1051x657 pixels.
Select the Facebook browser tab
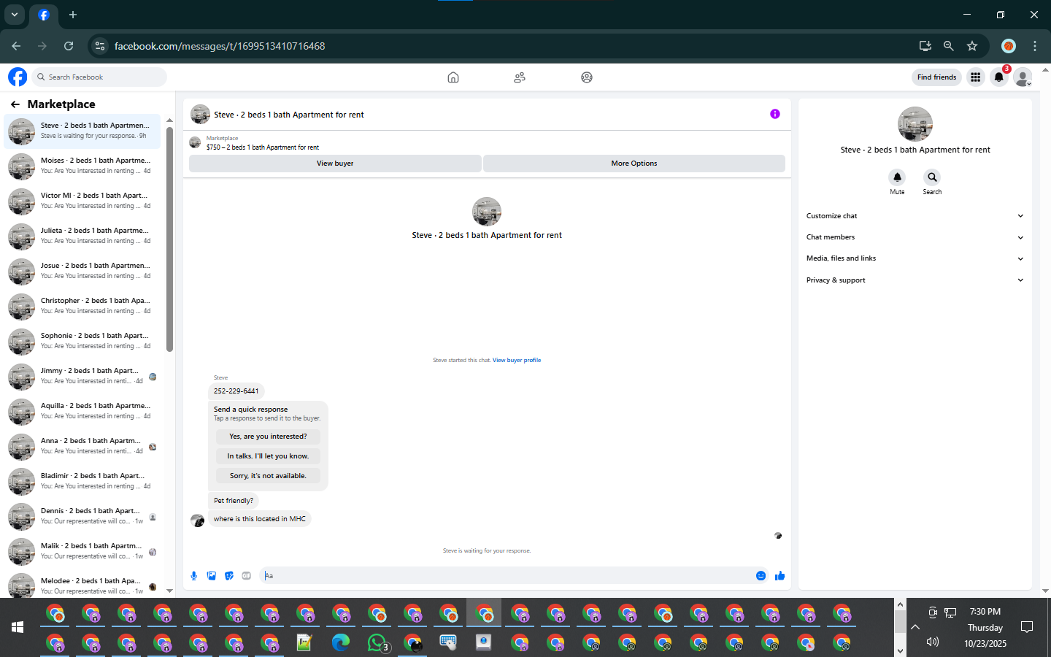[x=44, y=15]
